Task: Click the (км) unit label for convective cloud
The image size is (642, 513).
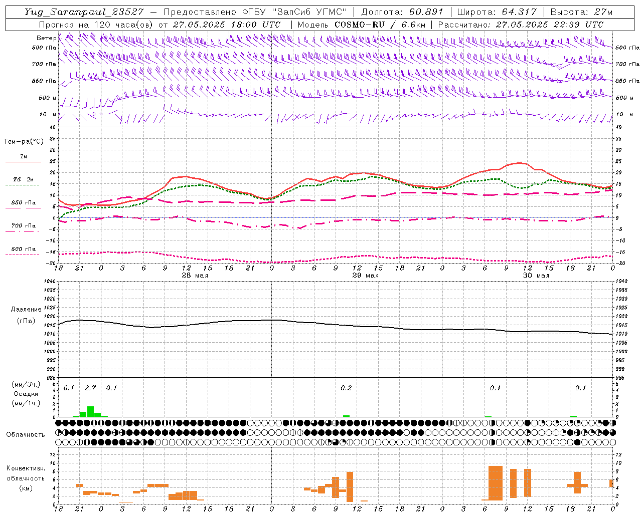Action: pos(26,488)
